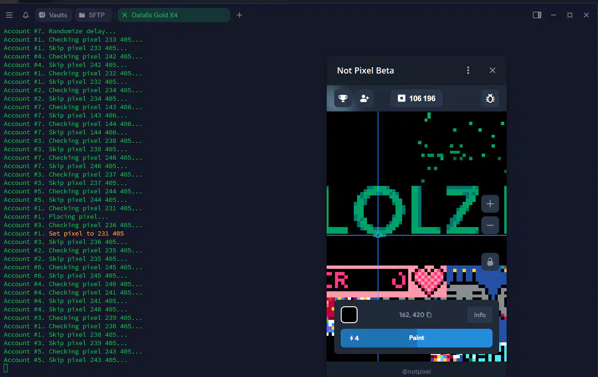598x377 pixels.
Task: Zoom out of the pixel canvas
Action: tap(490, 225)
